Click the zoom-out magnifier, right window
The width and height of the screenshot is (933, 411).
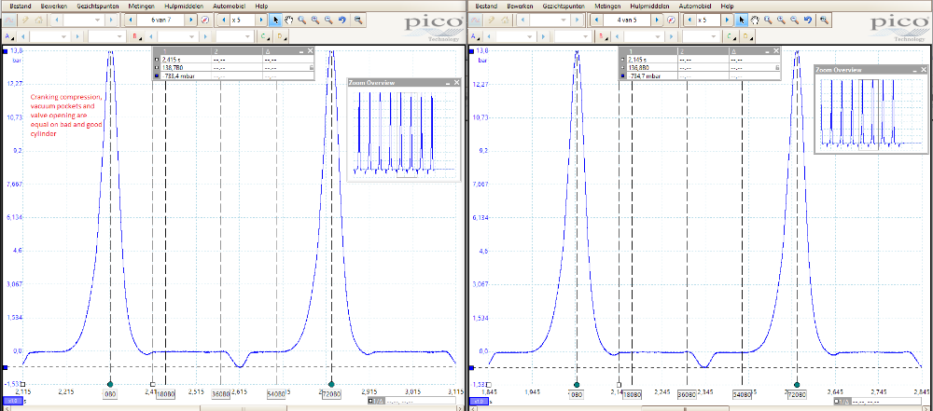[x=794, y=20]
